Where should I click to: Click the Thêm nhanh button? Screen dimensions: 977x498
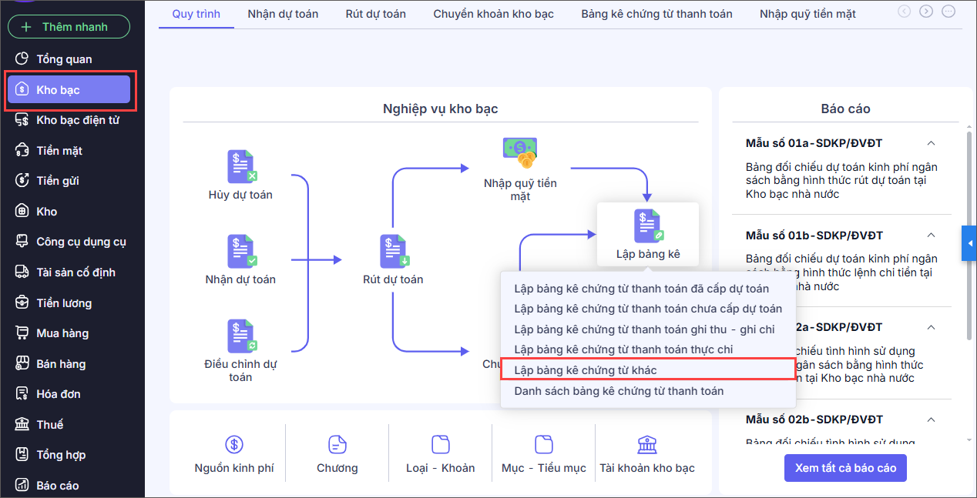click(69, 27)
